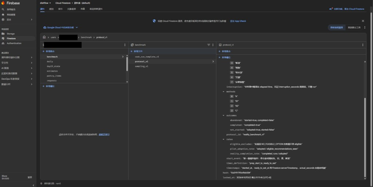Open the kebab menu of benchmark collection panel
The image size is (373, 187).
coord(213,45)
